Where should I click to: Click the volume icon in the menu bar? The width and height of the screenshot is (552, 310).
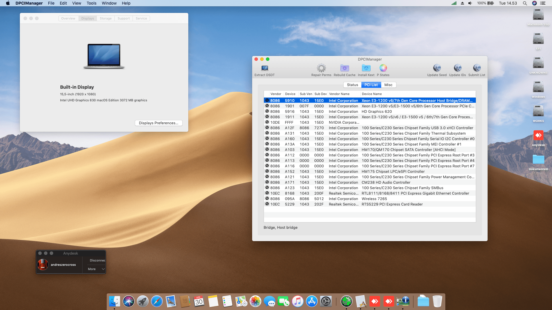[470, 3]
